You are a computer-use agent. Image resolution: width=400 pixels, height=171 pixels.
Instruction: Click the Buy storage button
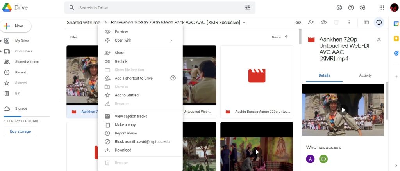(20, 131)
